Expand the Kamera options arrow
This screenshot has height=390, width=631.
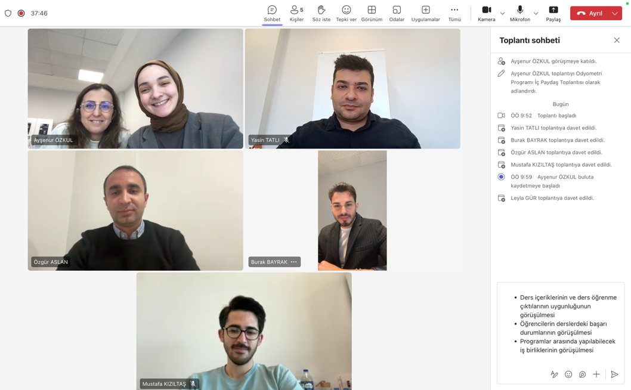tap(502, 13)
